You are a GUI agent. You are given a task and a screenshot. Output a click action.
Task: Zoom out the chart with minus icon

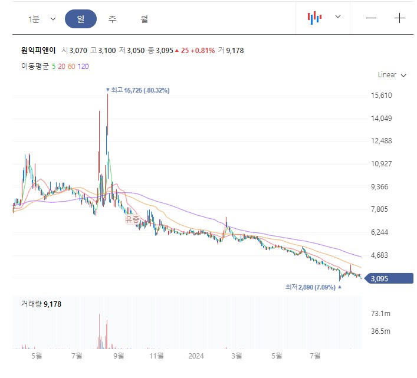371,18
